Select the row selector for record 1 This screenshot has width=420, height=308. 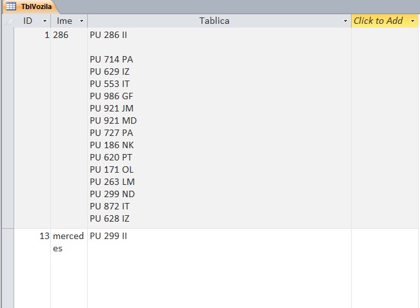(x=7, y=128)
